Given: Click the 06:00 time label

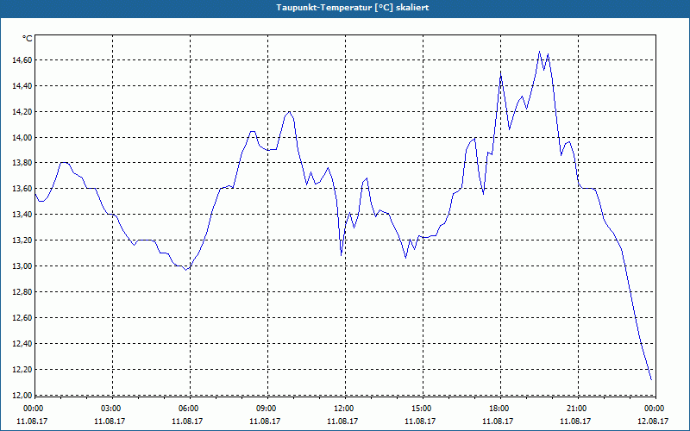Looking at the screenshot, I should click(x=190, y=409).
